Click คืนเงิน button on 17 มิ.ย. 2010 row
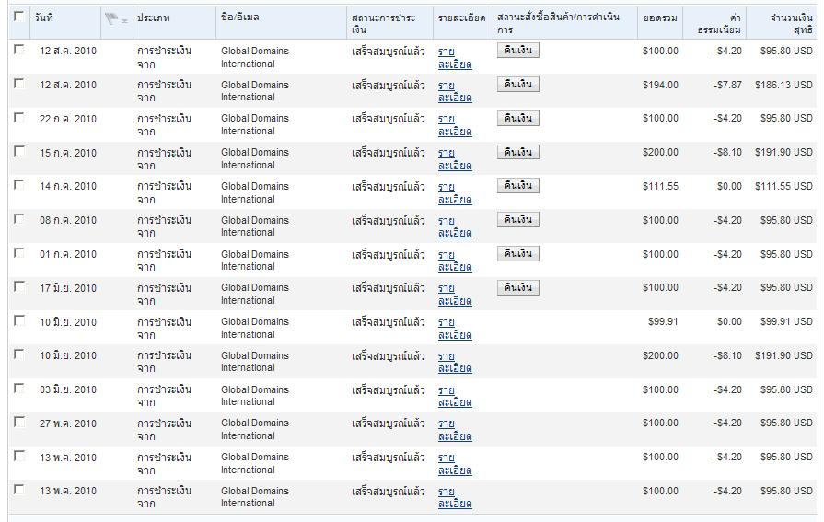This screenshot has height=522, width=824. pos(518,287)
